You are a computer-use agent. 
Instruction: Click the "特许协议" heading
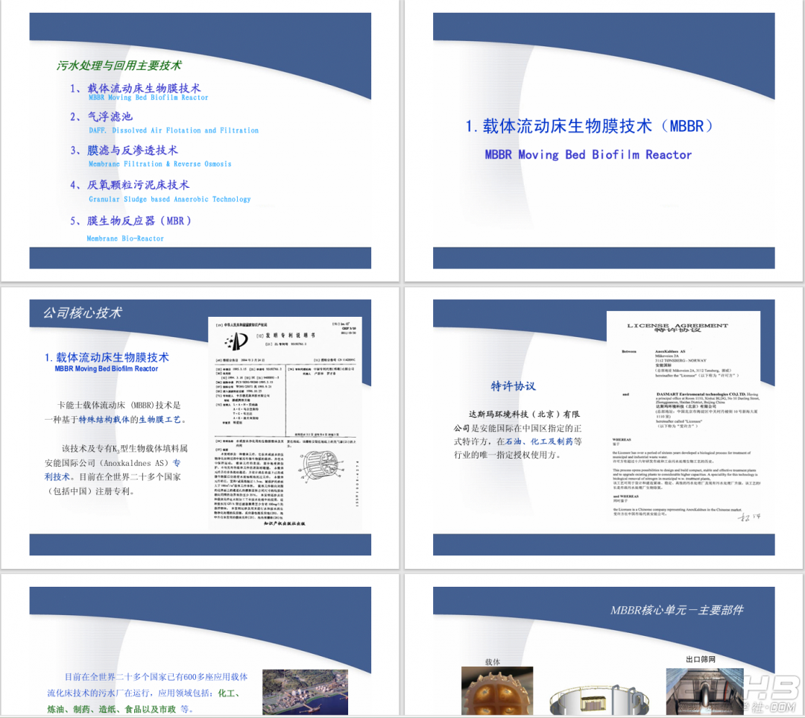click(513, 386)
